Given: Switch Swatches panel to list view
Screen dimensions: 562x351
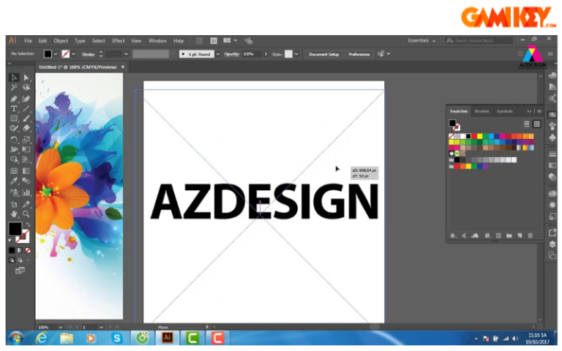Looking at the screenshot, I should pyautogui.click(x=526, y=124).
